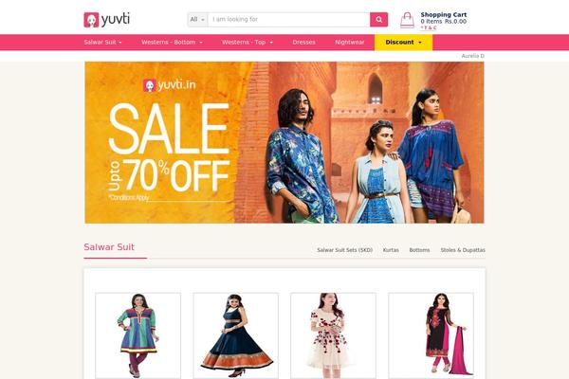Open the Shopping Cart link
This screenshot has height=379, width=569.
click(x=444, y=15)
